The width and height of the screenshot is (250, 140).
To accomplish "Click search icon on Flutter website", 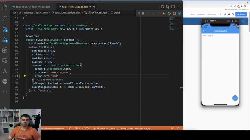I will tap(220, 14).
